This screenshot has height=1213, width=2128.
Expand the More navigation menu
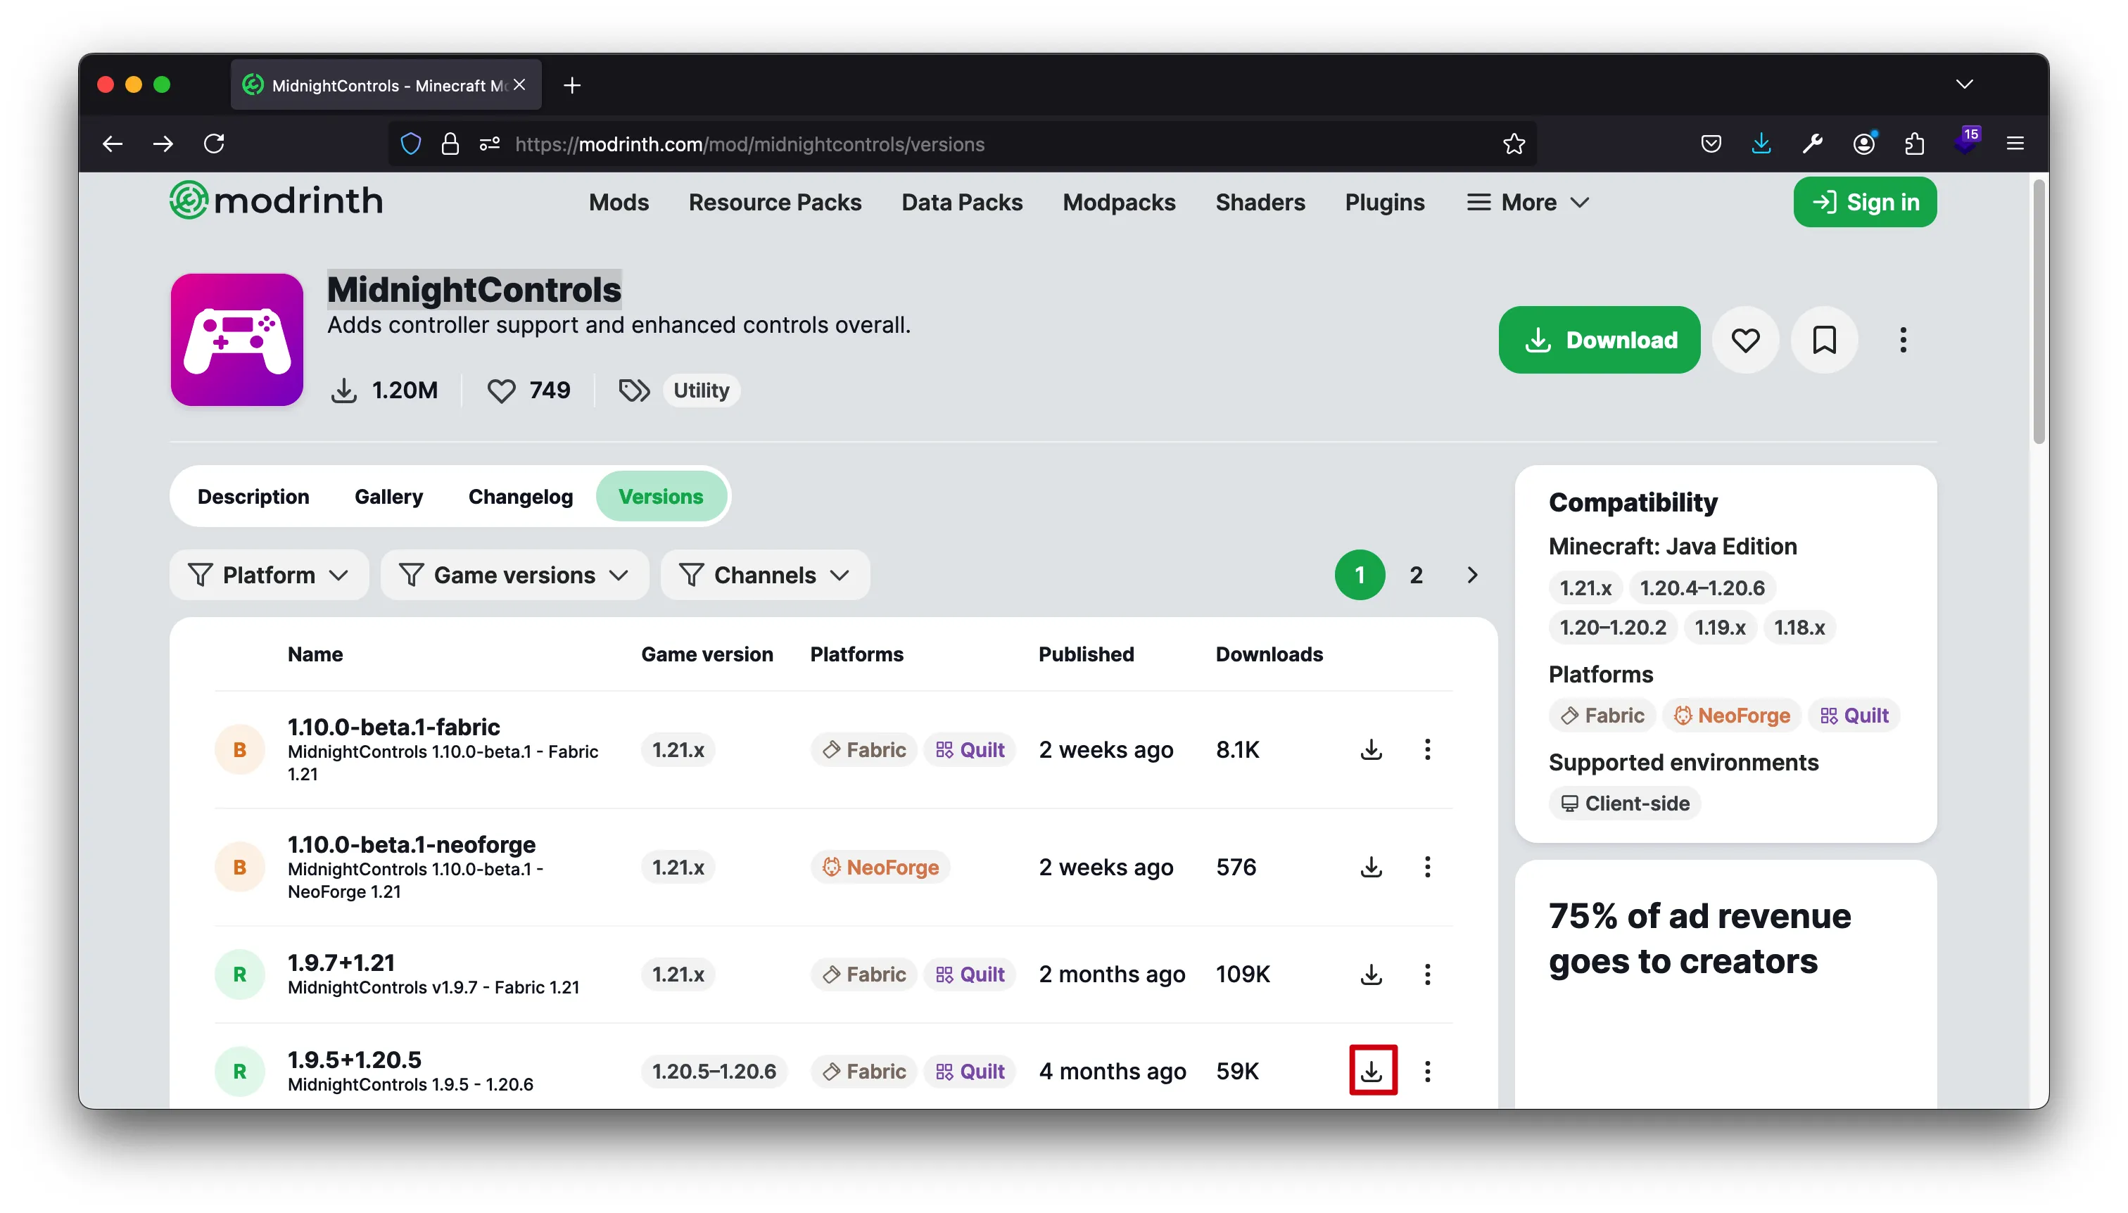click(x=1528, y=203)
